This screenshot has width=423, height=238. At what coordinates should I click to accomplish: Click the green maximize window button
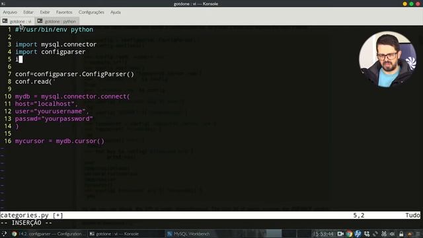(411, 4)
